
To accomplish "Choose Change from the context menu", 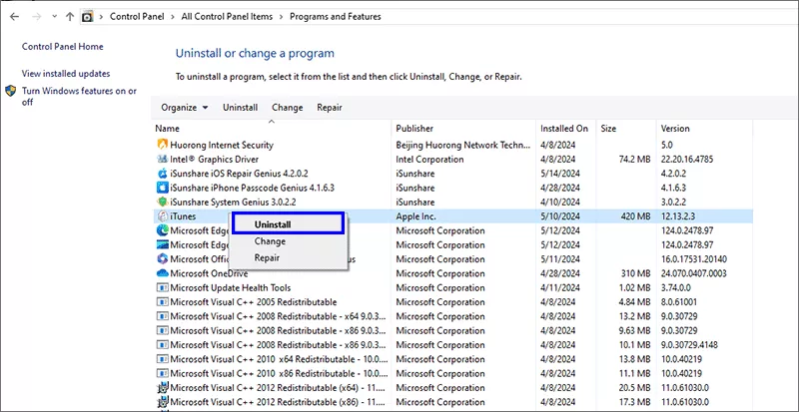I will pos(270,241).
